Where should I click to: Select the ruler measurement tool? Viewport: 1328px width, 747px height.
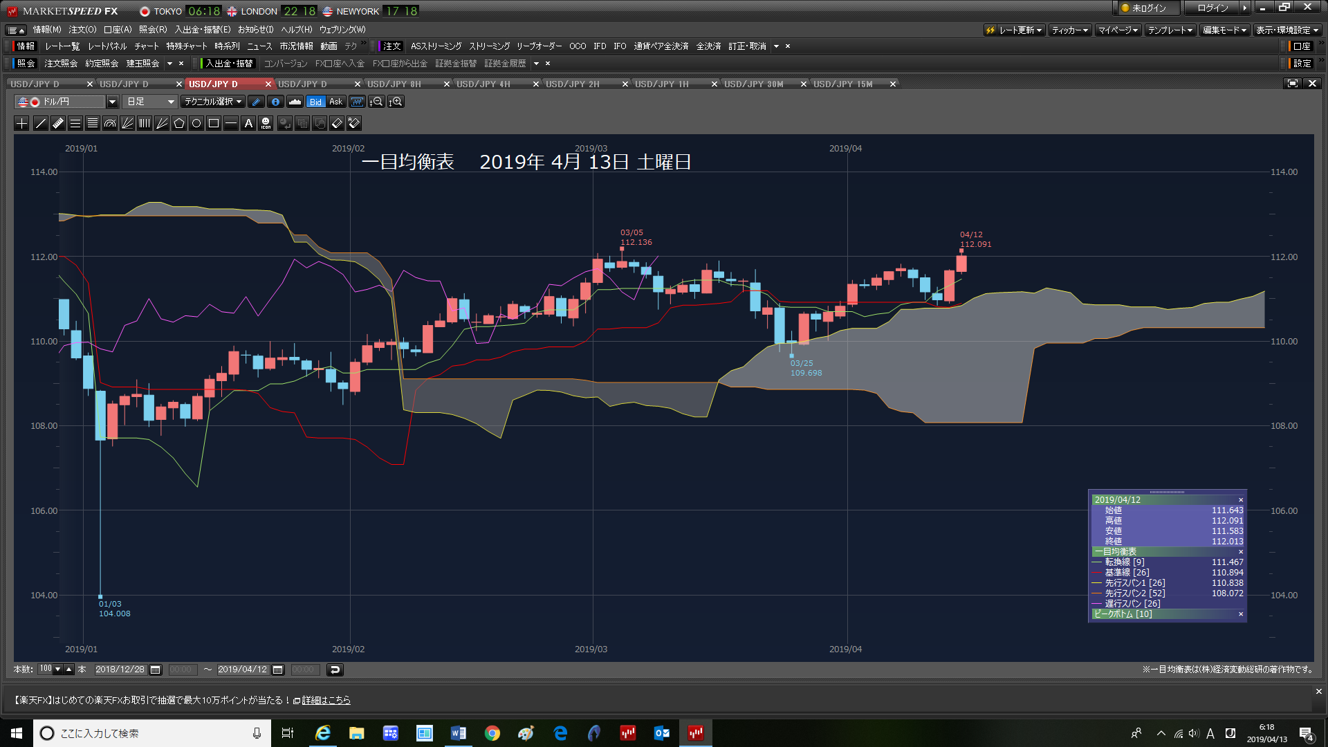pyautogui.click(x=58, y=123)
